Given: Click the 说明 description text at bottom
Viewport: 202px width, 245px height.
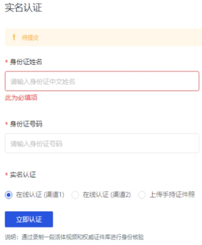Looking at the screenshot, I should [74, 237].
